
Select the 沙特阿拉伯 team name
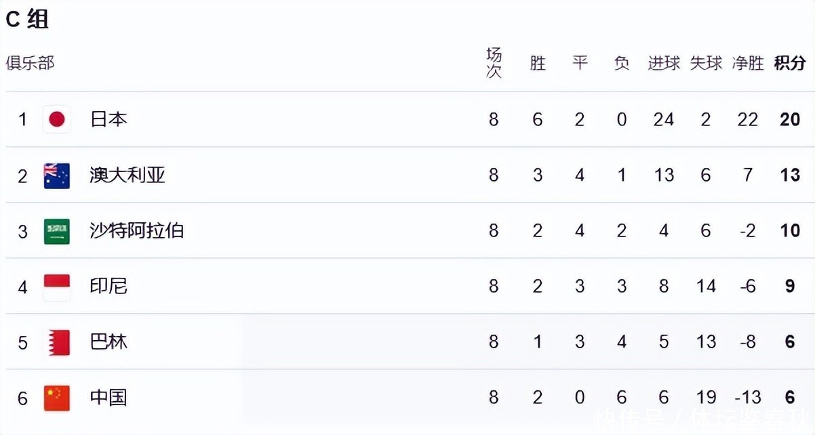[x=136, y=231]
